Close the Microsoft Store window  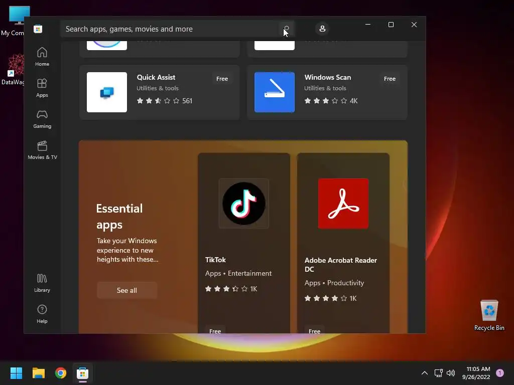coord(414,25)
